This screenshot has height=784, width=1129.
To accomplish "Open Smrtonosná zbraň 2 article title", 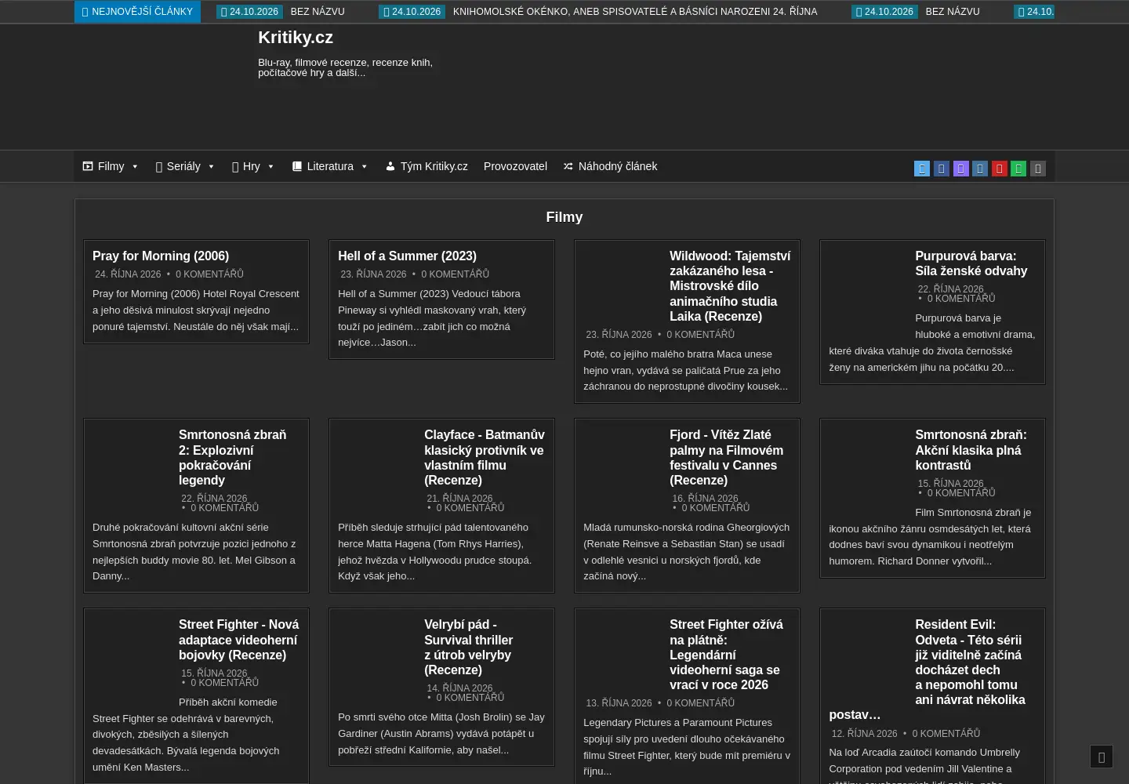I will pyautogui.click(x=232, y=457).
